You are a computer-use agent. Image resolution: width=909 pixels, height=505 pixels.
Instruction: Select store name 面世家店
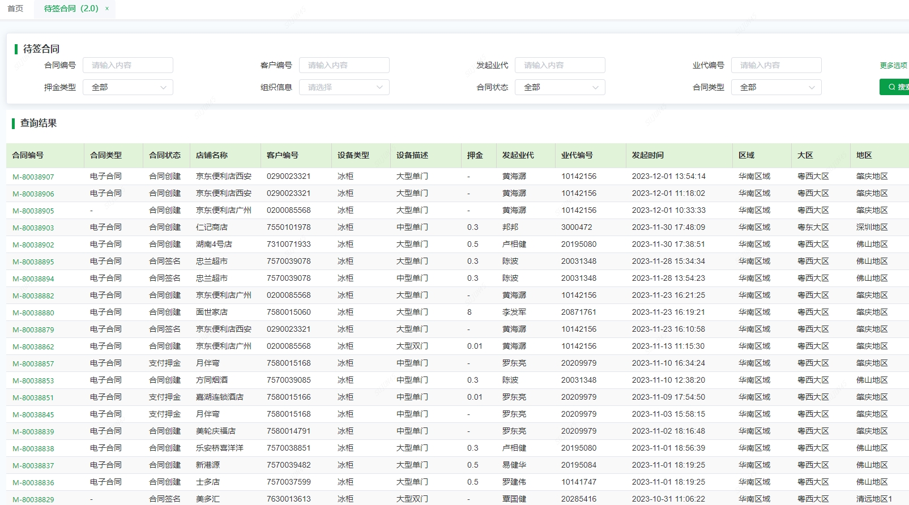212,312
